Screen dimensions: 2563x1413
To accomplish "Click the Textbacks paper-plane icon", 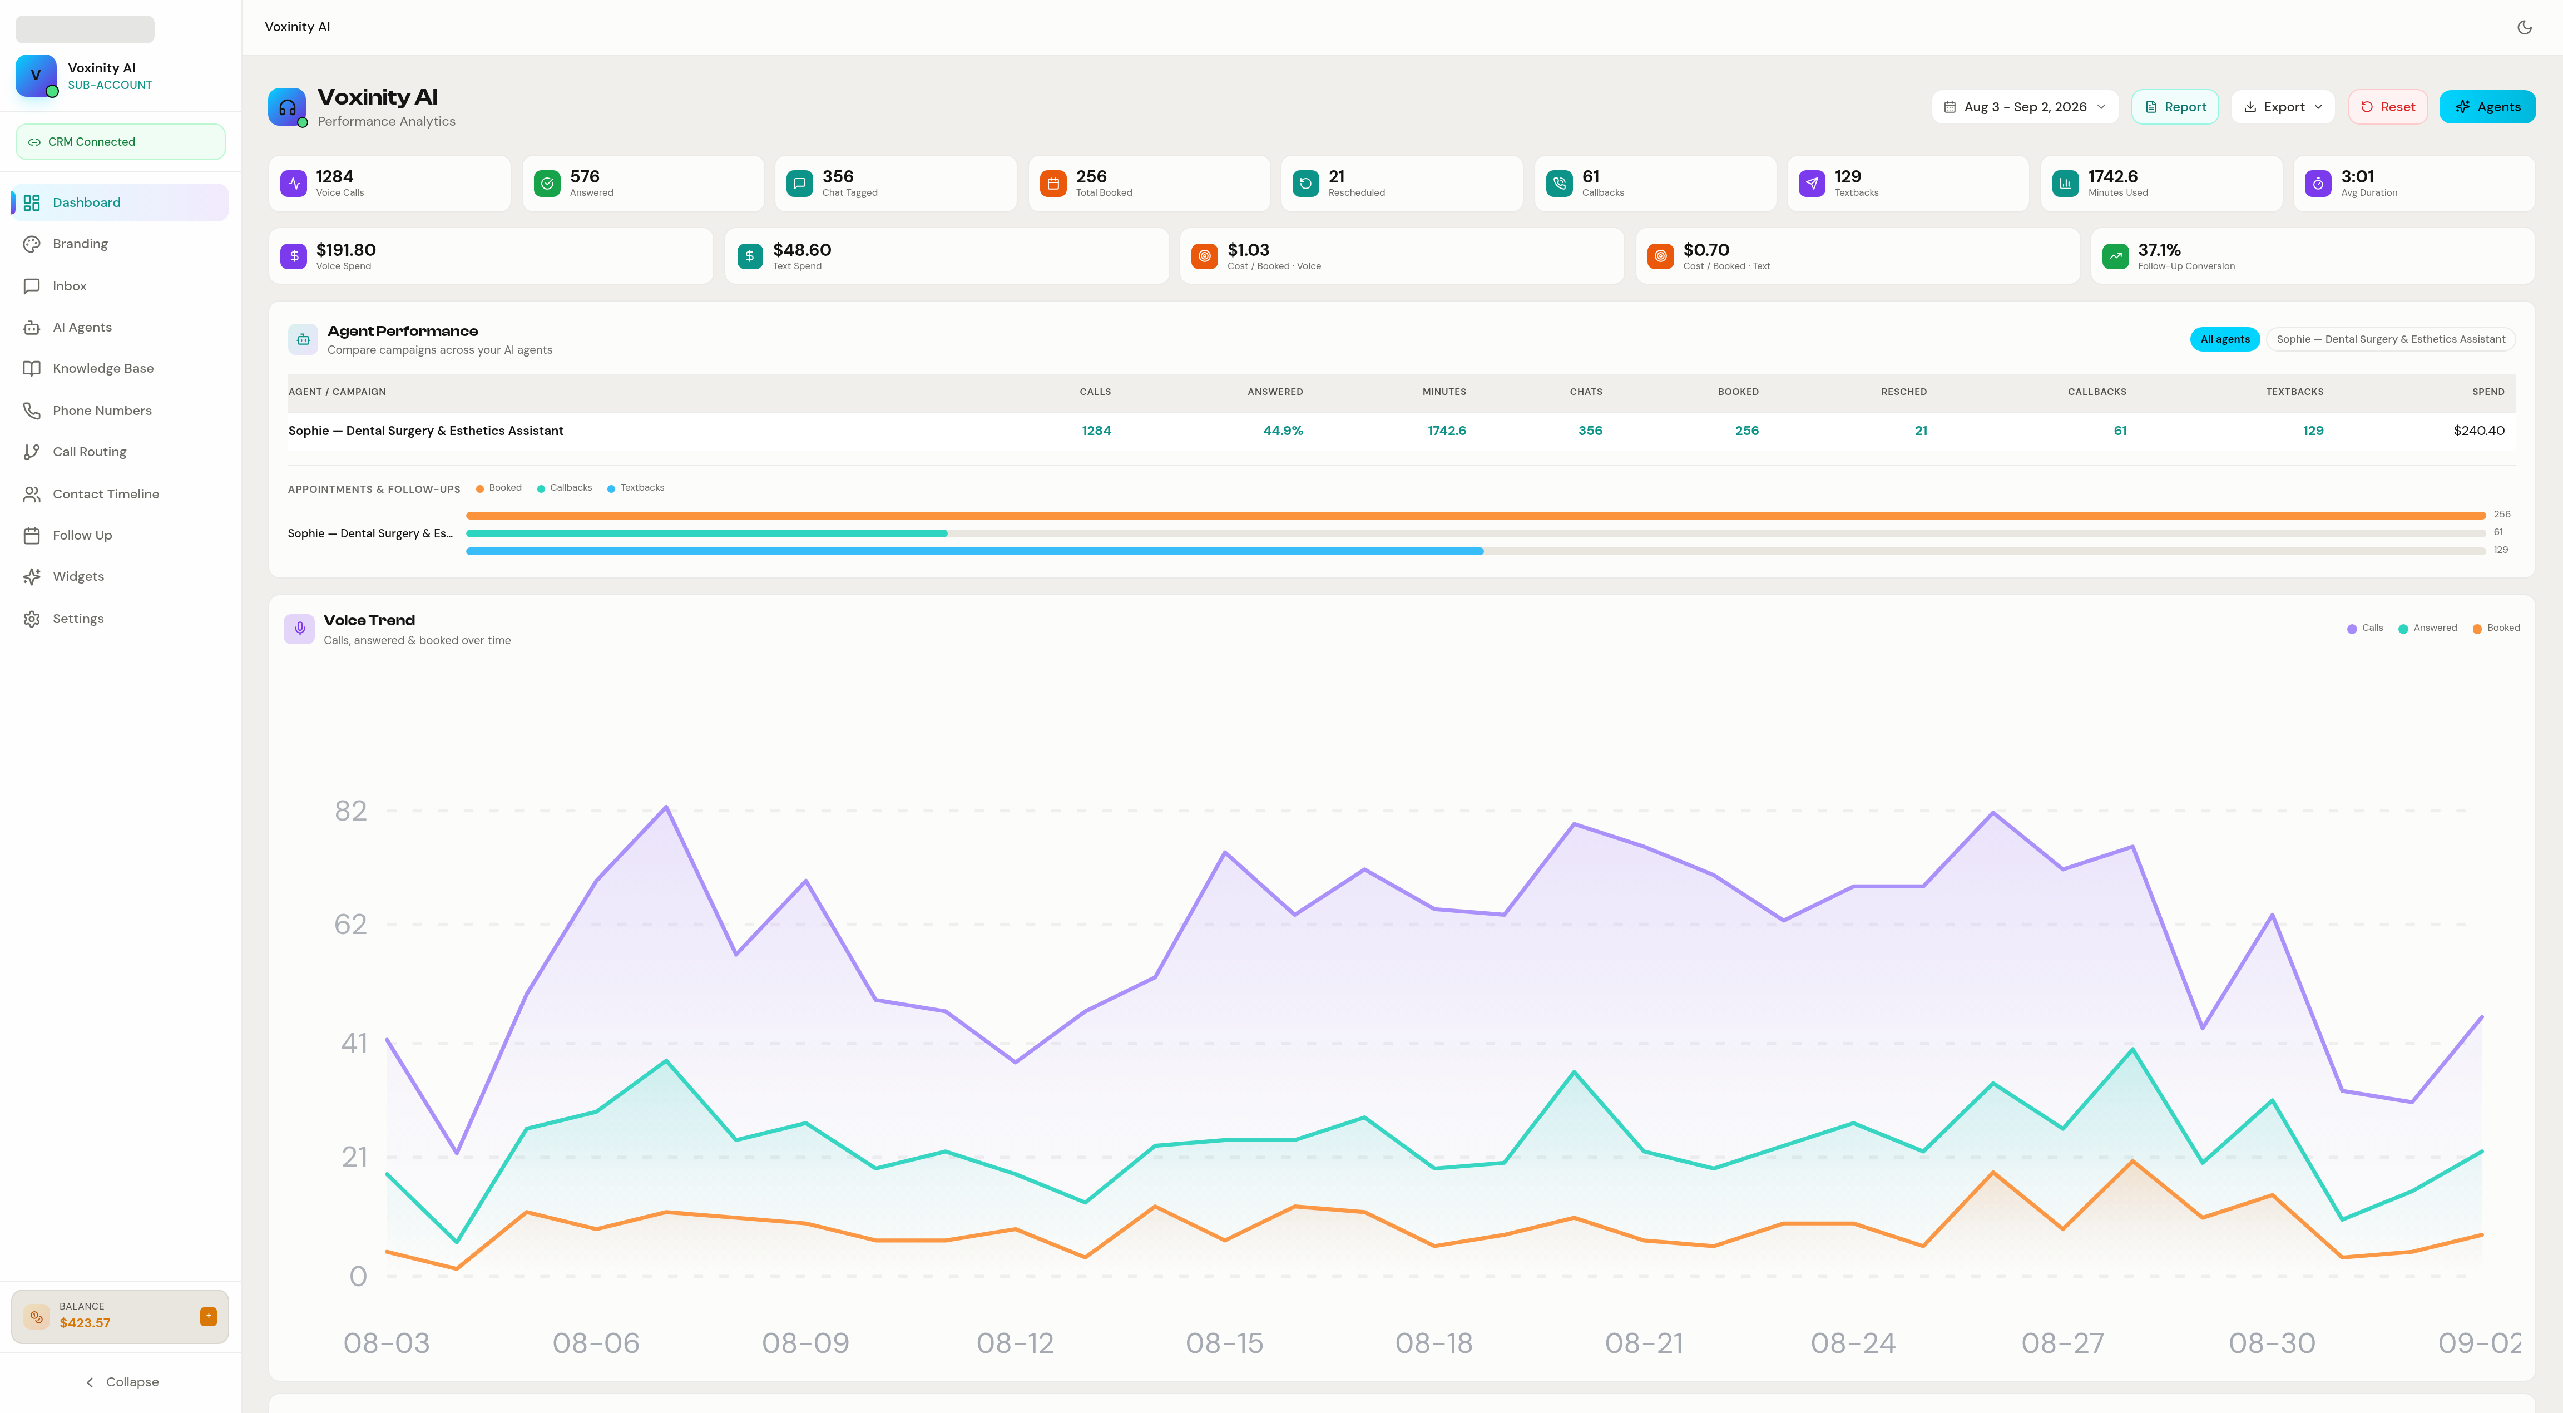I will (1812, 183).
